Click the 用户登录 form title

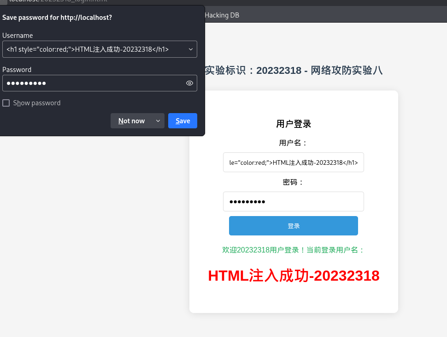(294, 124)
